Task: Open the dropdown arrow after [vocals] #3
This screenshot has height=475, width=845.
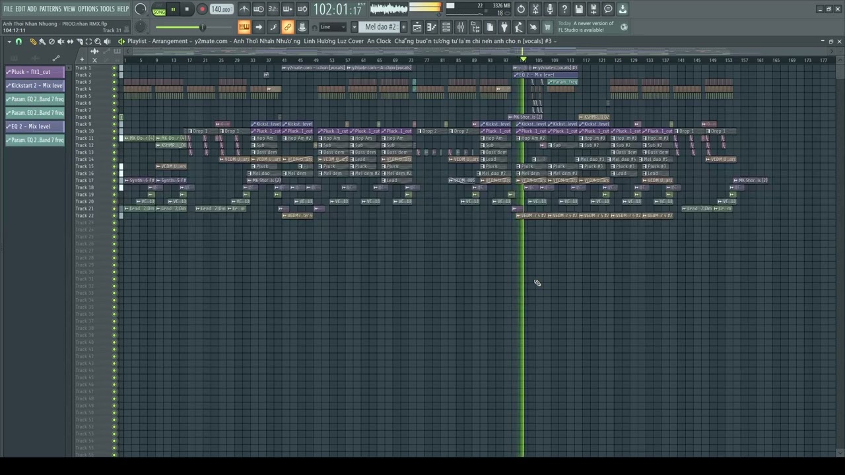Action: tap(555, 41)
